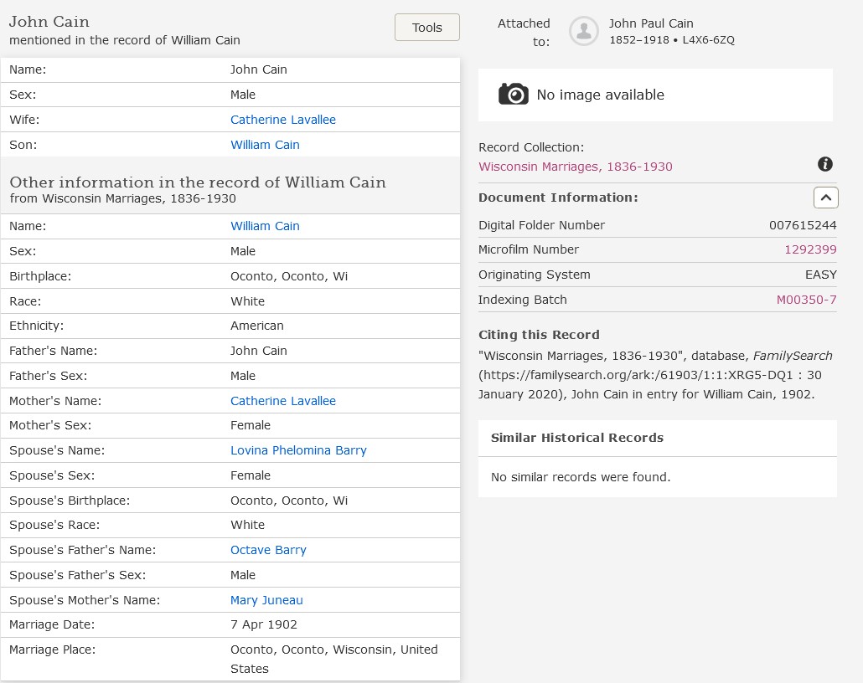Click the John Paul Cain person avatar icon
The width and height of the screenshot is (863, 683).
[x=583, y=31]
